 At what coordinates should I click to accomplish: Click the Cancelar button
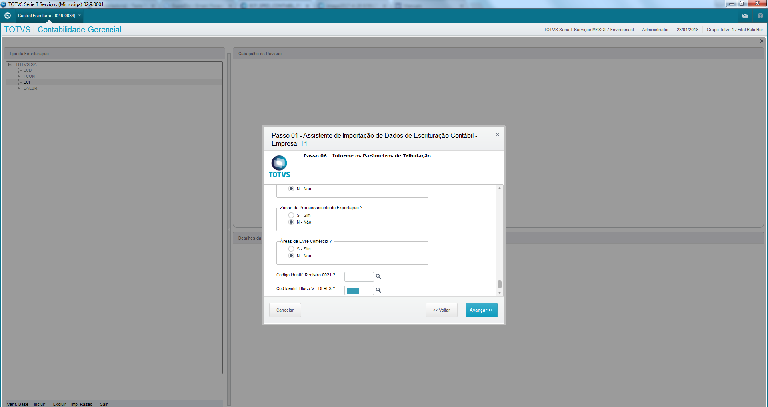pos(285,310)
